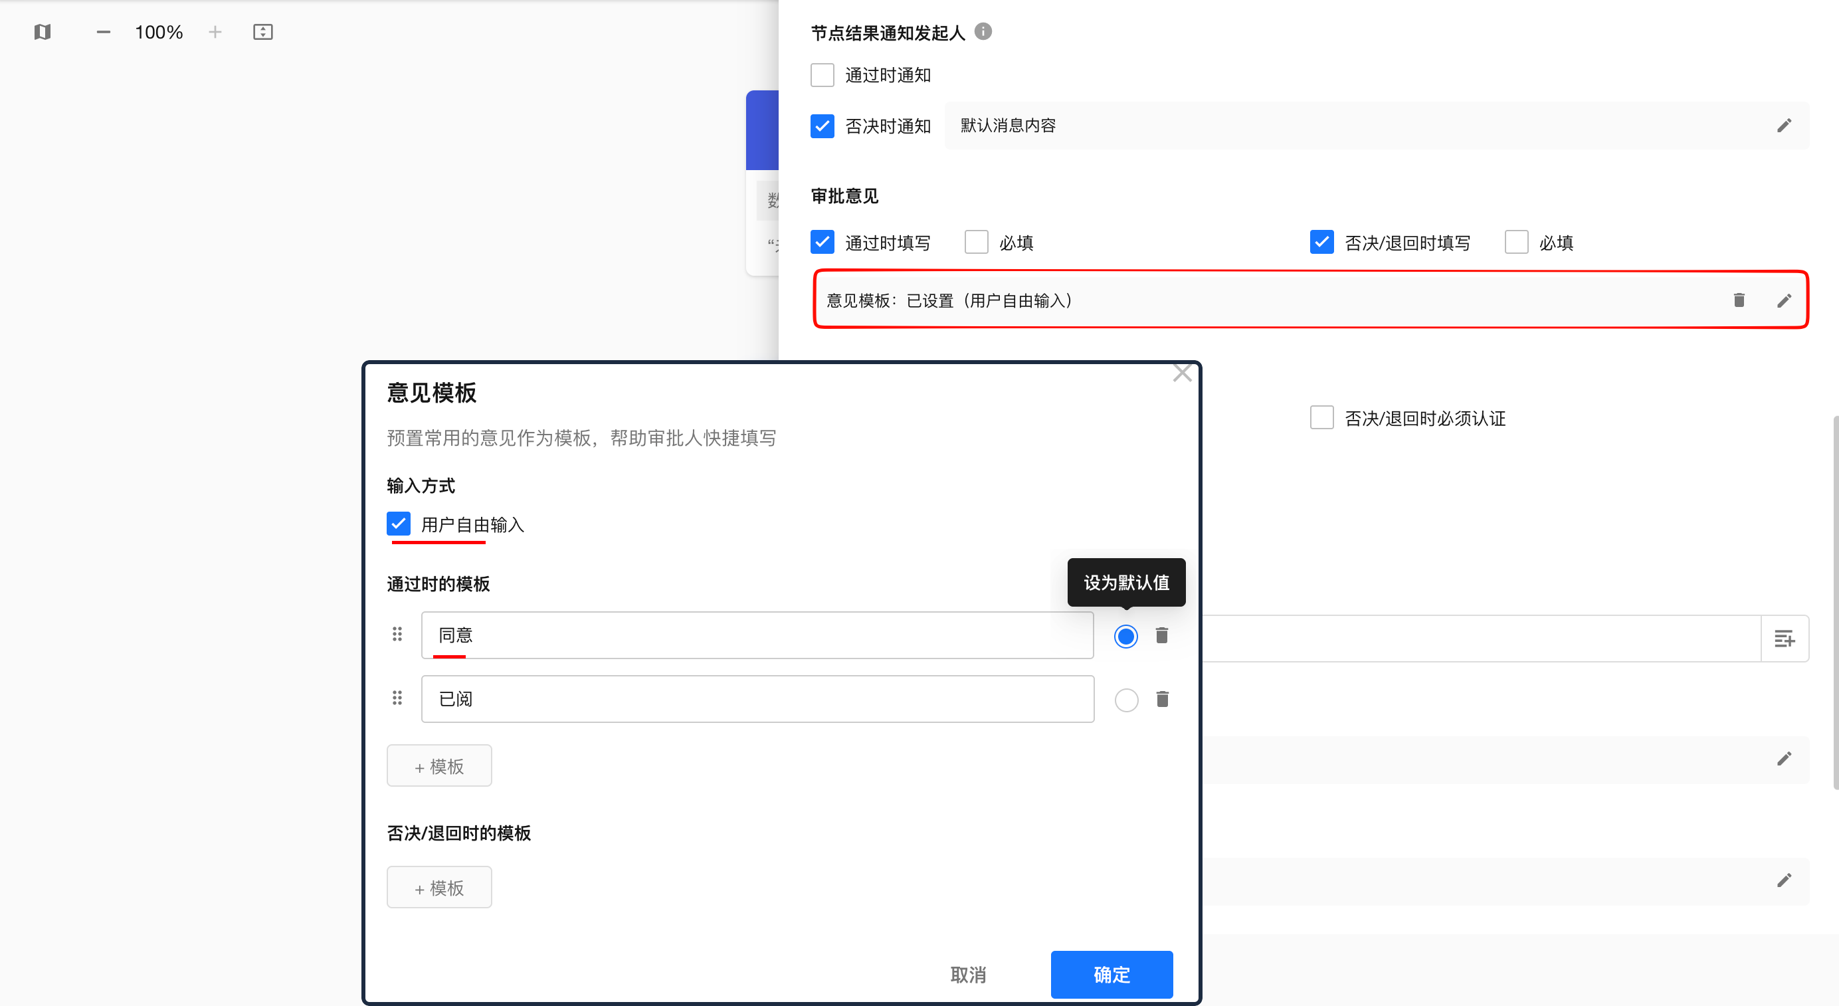The image size is (1839, 1006).
Task: Delete the 已阅 template row
Action: 1161,699
